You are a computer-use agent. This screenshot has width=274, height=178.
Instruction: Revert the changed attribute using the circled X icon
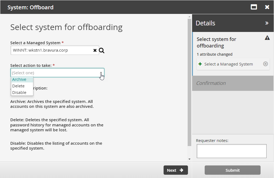pyautogui.click(x=265, y=64)
